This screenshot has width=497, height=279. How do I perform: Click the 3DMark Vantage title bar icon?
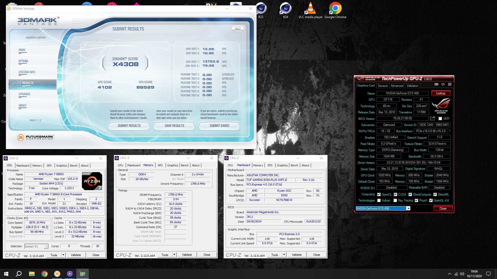pos(9,9)
